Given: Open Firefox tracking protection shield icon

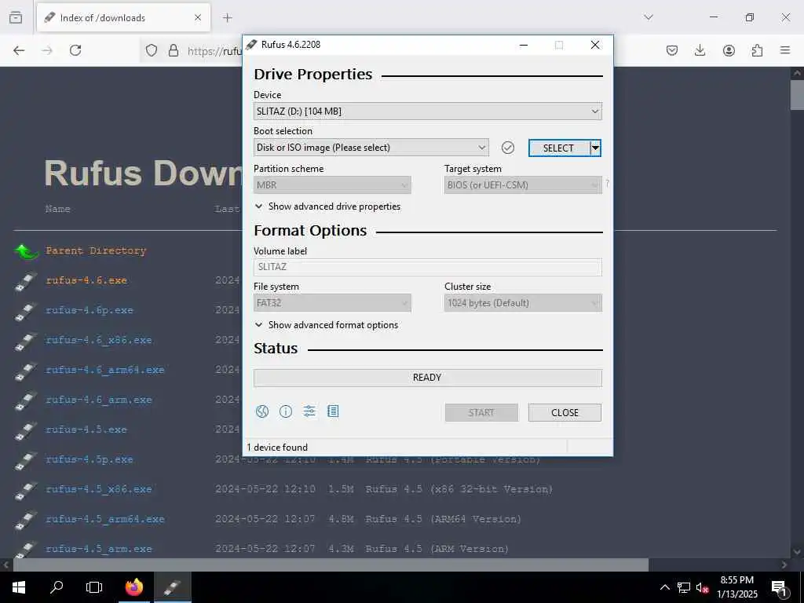Looking at the screenshot, I should tap(152, 50).
